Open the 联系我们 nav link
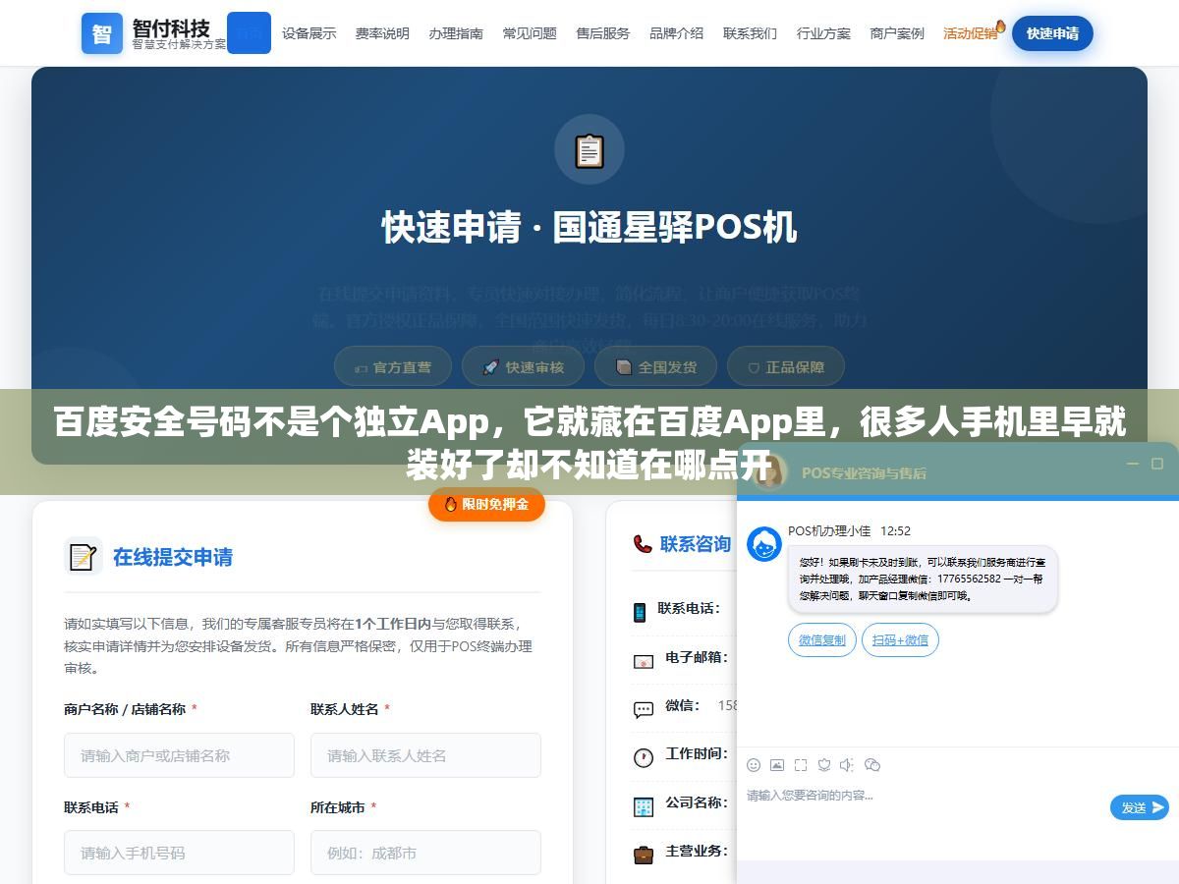1179x884 pixels. tap(750, 33)
